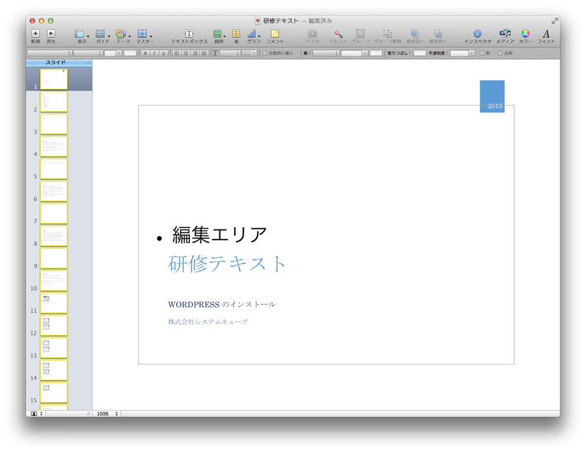
Task: Click the 編集エリア bullet text
Action: (x=219, y=235)
